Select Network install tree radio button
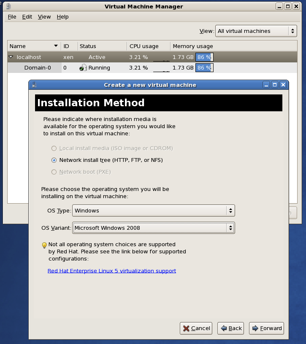This screenshot has width=306, height=344. point(54,160)
